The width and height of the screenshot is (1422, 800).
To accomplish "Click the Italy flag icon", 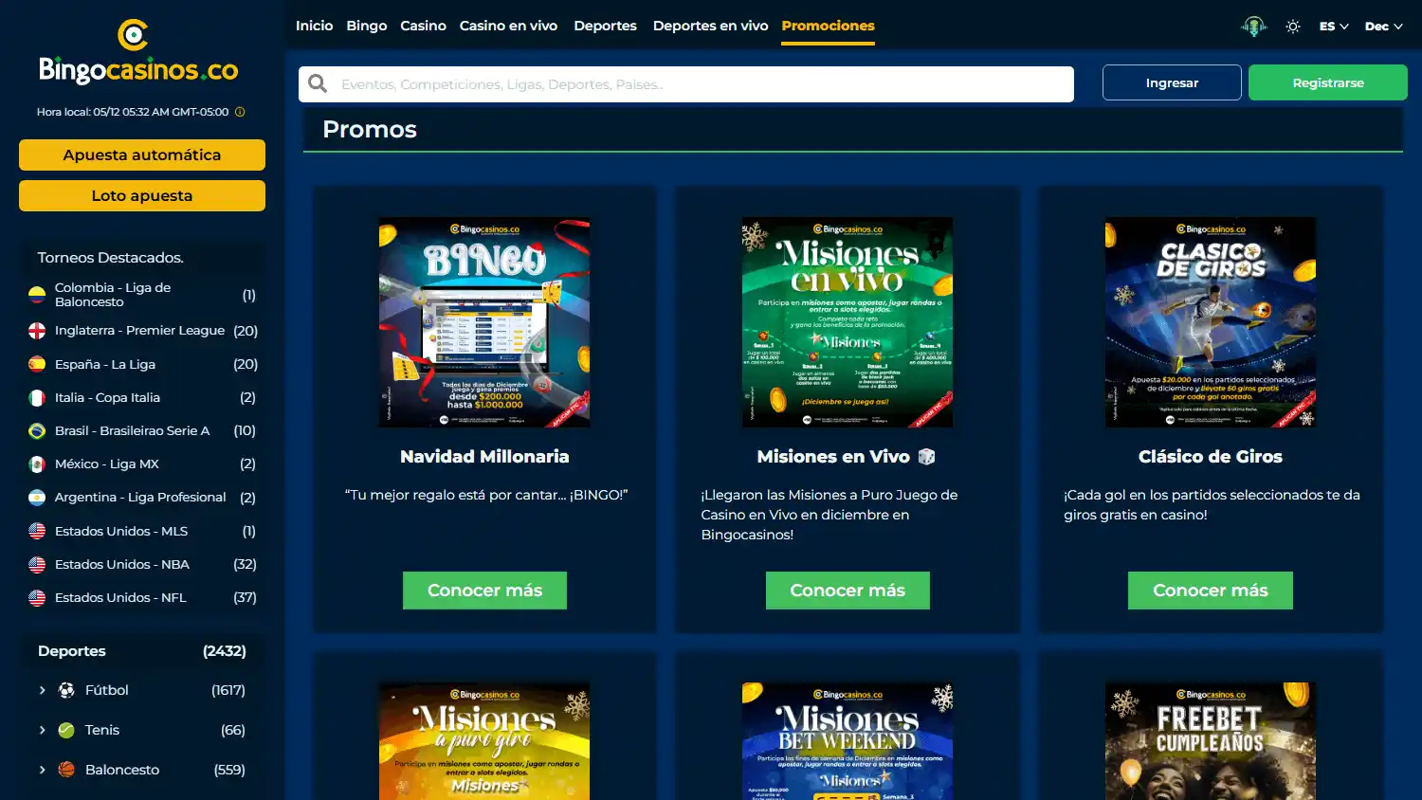I will [37, 397].
